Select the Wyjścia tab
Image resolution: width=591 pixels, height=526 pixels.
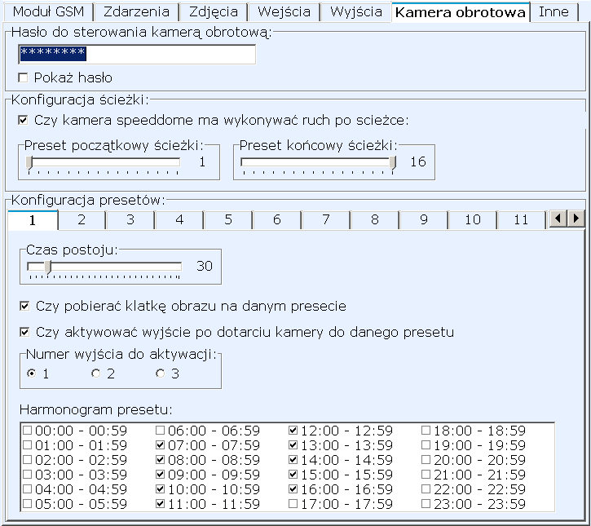coord(355,11)
